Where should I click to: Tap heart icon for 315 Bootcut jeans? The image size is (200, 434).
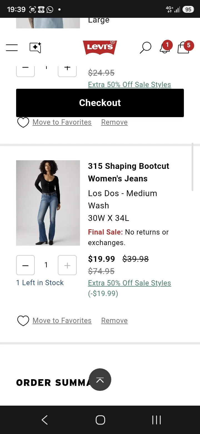[23, 321]
